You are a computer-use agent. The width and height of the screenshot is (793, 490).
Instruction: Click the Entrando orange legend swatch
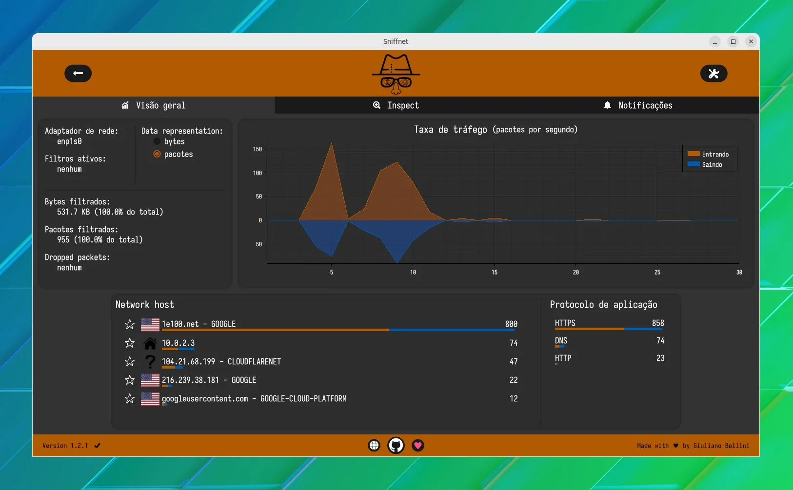click(x=694, y=154)
